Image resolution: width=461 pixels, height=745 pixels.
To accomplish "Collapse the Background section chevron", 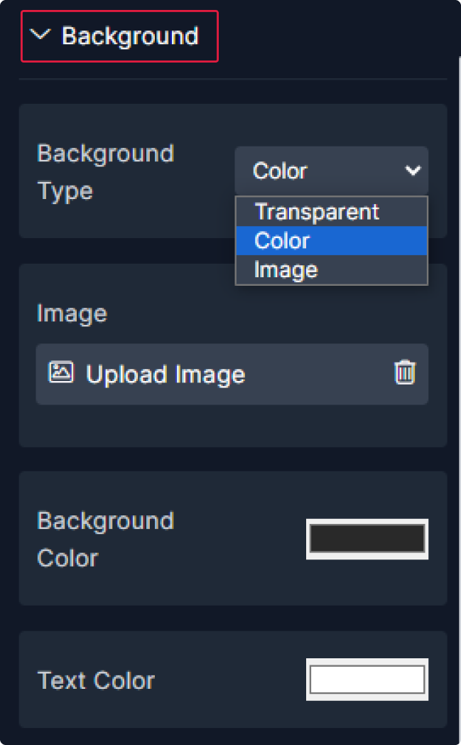I will (42, 35).
